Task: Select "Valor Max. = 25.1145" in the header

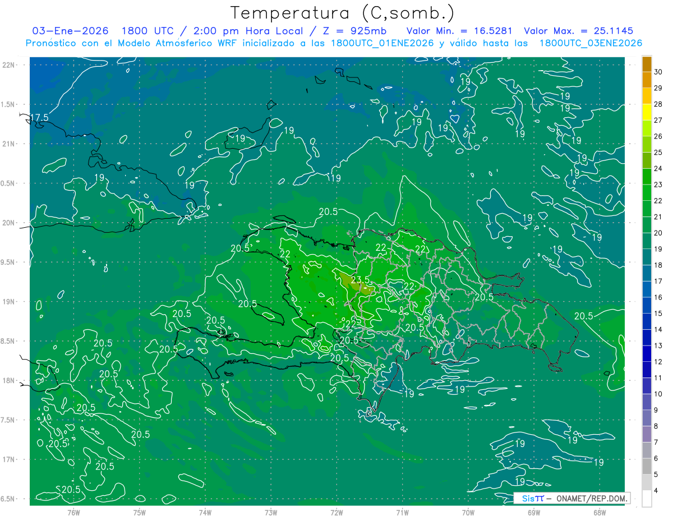Action: (x=579, y=31)
